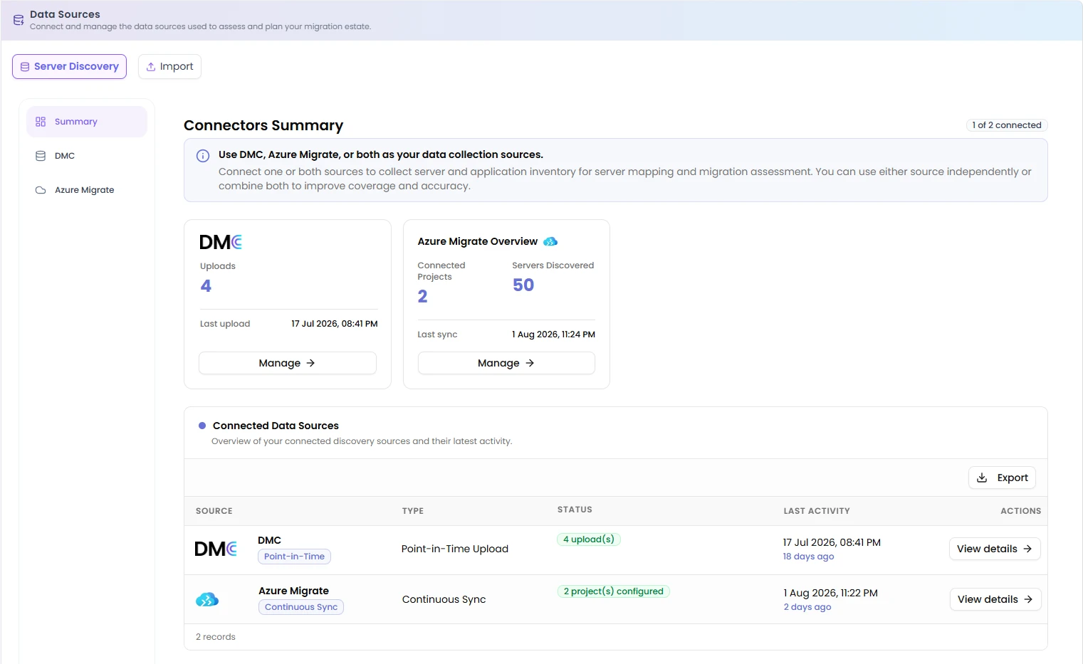Click the TYPE column header

(x=413, y=511)
